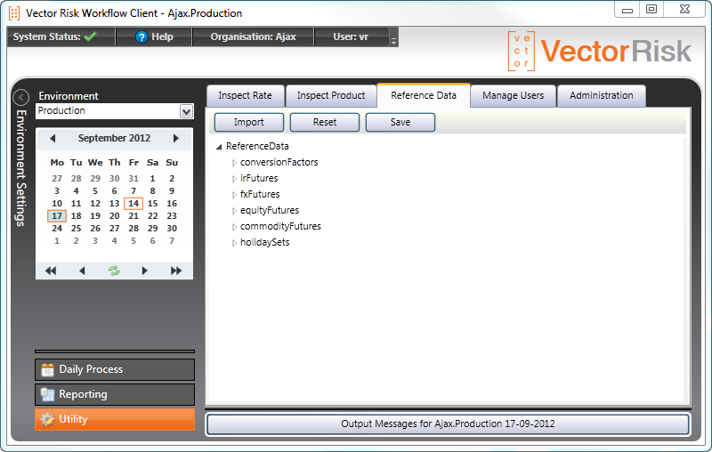Image resolution: width=712 pixels, height=452 pixels.
Task: Click the Save button
Action: tap(400, 122)
